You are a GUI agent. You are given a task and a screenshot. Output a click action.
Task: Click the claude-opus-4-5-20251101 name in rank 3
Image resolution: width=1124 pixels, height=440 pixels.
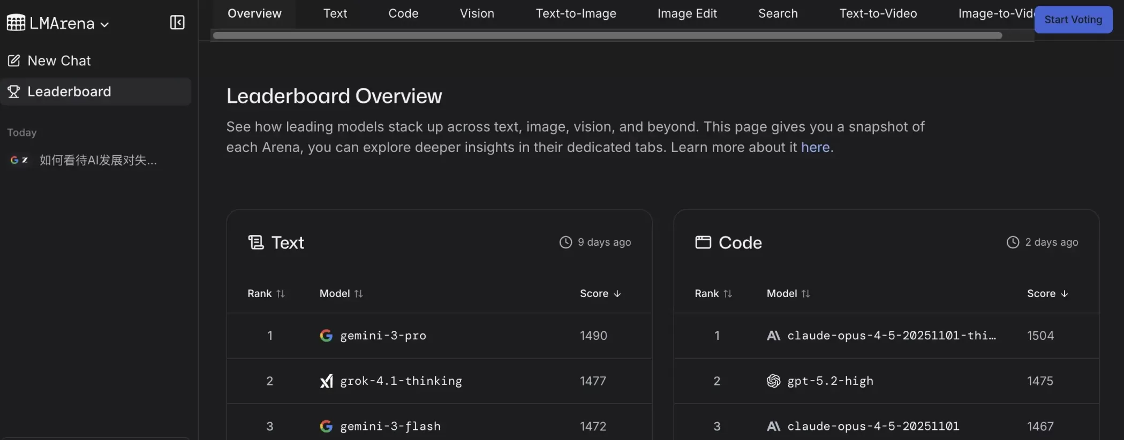coord(873,427)
